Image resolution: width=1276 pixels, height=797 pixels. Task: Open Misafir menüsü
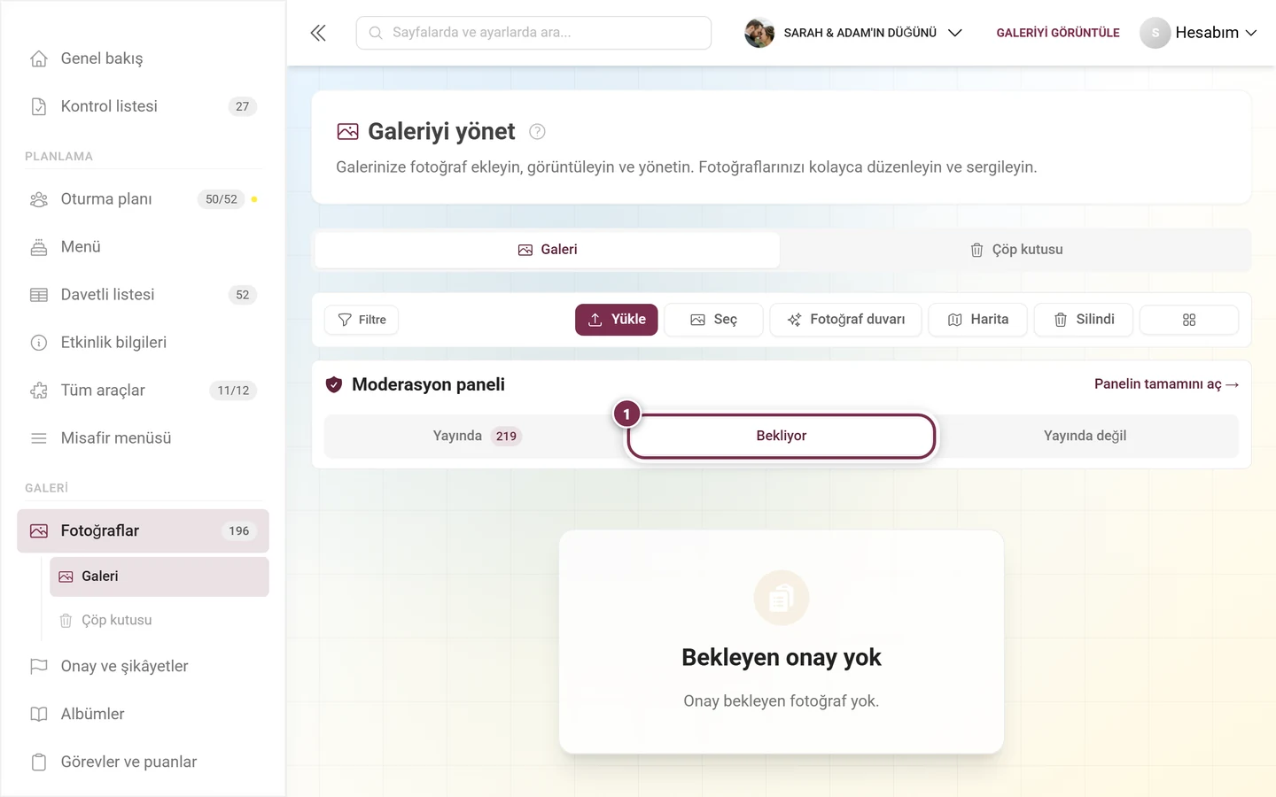tap(143, 438)
